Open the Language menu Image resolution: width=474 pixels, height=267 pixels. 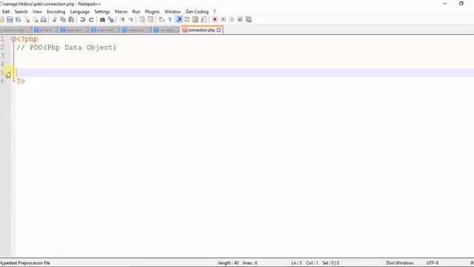pyautogui.click(x=80, y=12)
